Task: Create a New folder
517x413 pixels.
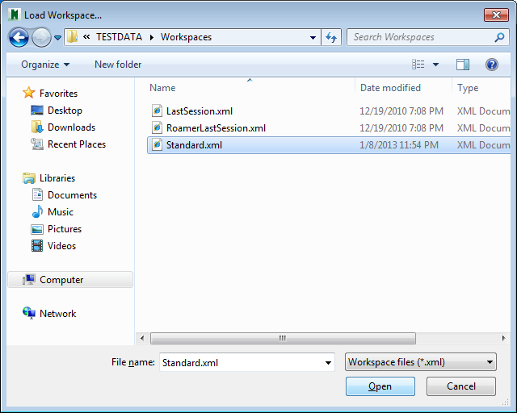Action: (118, 65)
